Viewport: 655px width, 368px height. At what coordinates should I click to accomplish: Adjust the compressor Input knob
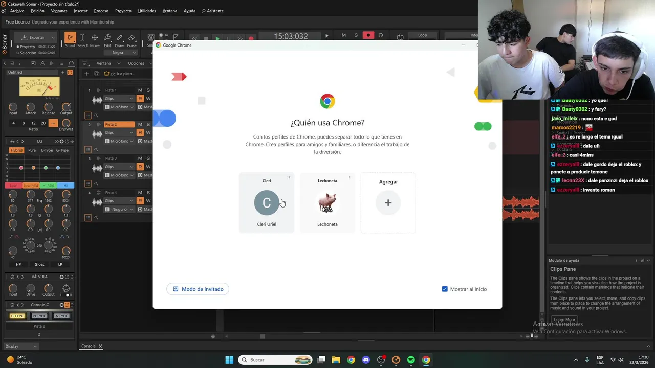(x=13, y=107)
